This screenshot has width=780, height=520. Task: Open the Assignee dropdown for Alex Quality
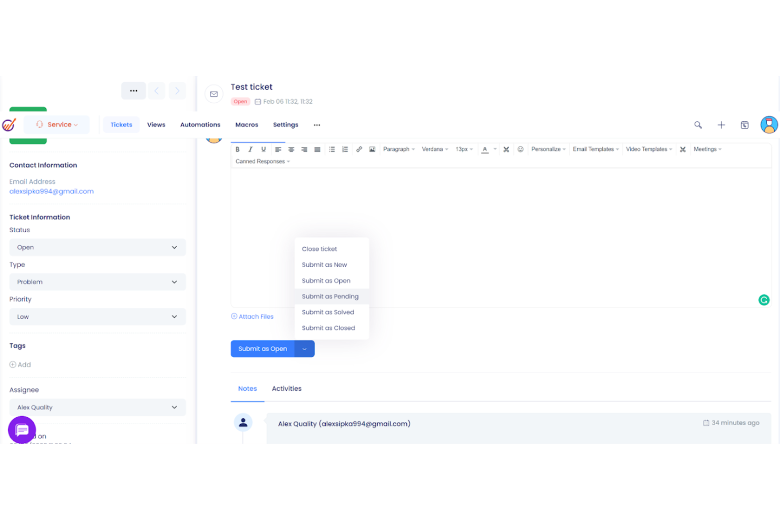[97, 407]
